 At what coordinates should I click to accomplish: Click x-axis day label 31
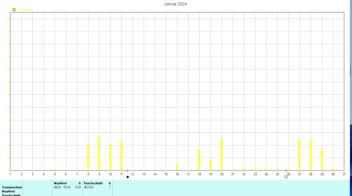(x=344, y=174)
